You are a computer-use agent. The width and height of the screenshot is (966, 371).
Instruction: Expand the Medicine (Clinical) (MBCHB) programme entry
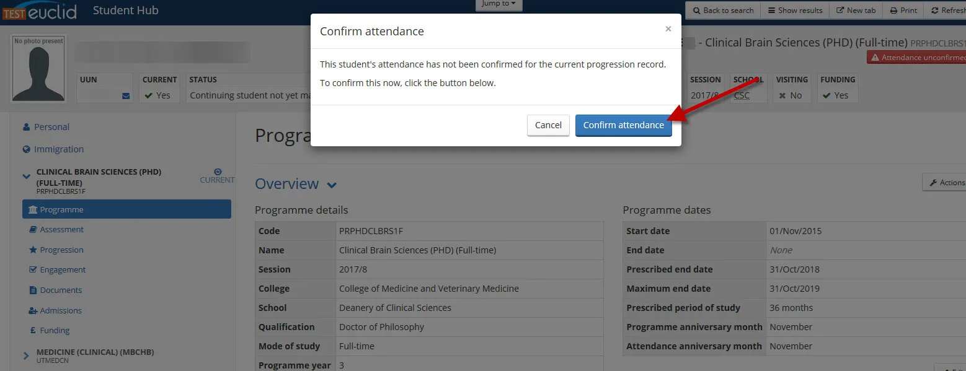(x=25, y=355)
